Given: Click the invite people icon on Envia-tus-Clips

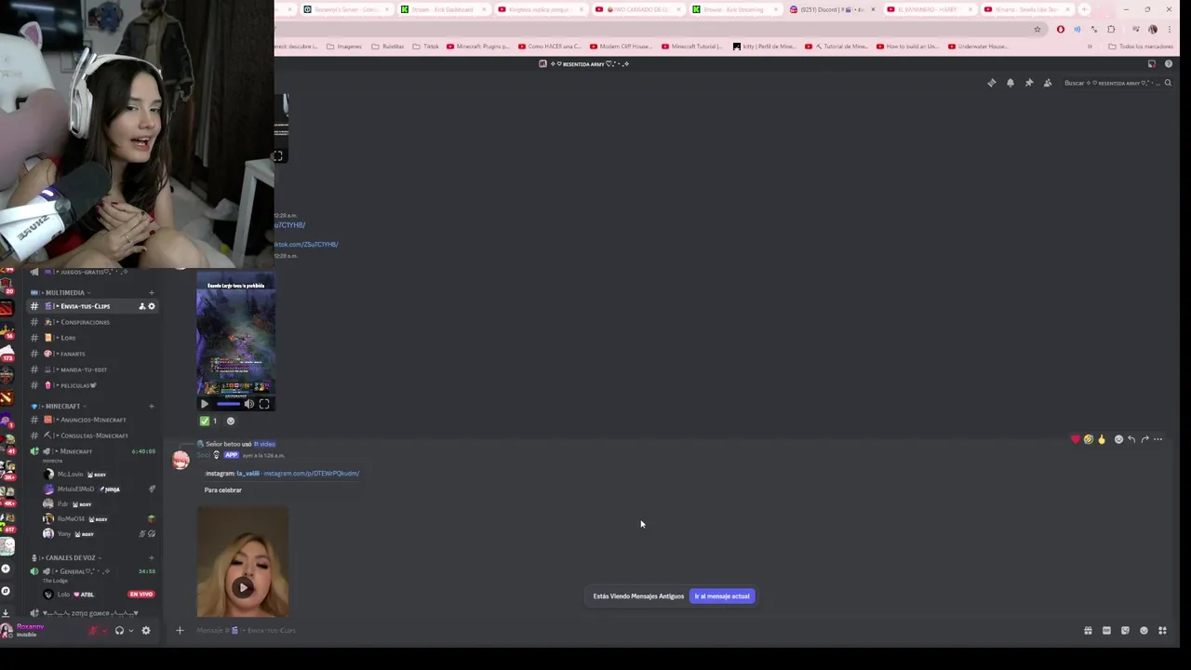Looking at the screenshot, I should click(142, 306).
